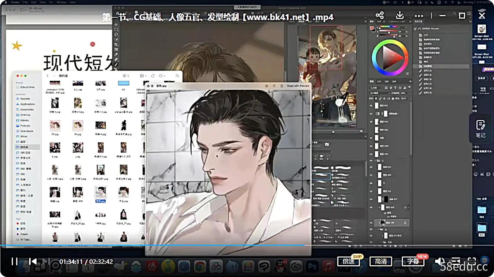494x277 pixels.
Task: Toggle visibility of layer with black mask
Action: click(371, 199)
